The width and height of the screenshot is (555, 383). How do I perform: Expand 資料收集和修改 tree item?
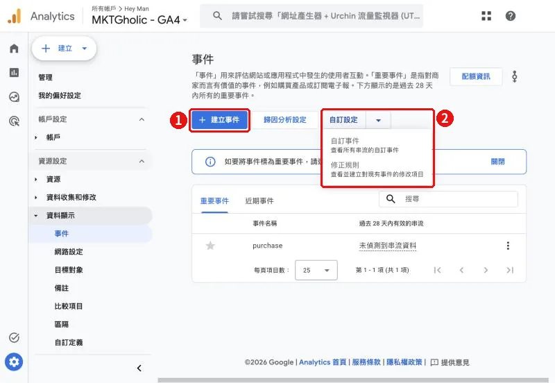36,198
